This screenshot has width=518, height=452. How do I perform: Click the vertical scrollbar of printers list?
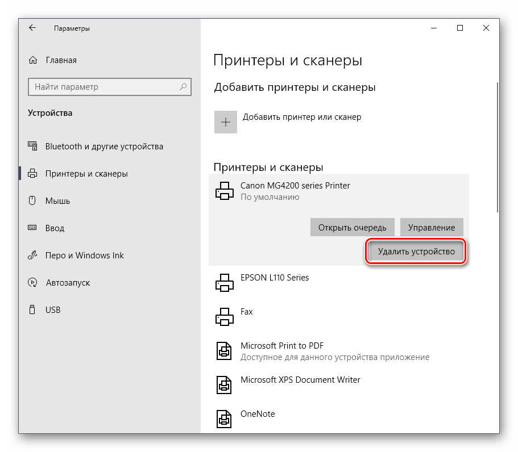point(498,148)
